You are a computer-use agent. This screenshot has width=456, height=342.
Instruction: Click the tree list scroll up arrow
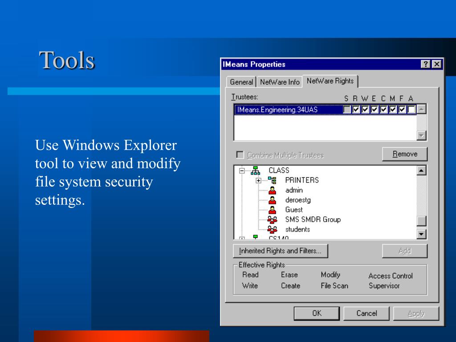coord(421,171)
